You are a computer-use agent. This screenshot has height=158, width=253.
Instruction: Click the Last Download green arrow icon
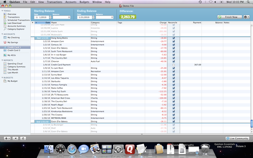[5, 23]
